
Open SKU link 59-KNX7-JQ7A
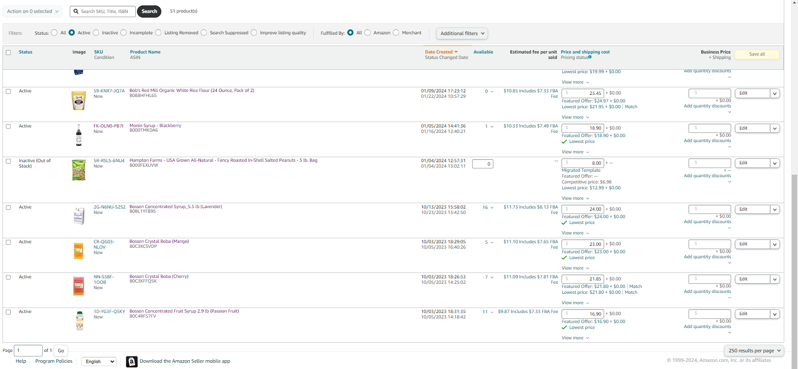(109, 91)
